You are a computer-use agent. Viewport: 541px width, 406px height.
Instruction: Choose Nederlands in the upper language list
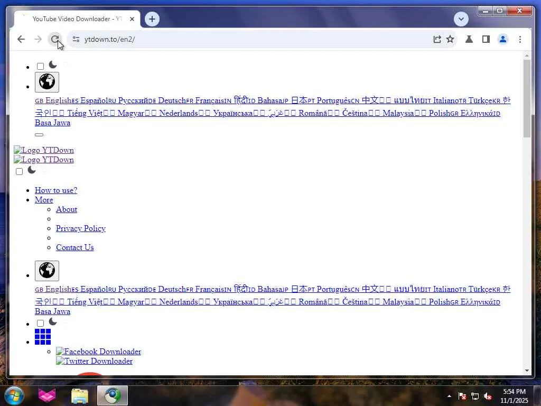179,113
